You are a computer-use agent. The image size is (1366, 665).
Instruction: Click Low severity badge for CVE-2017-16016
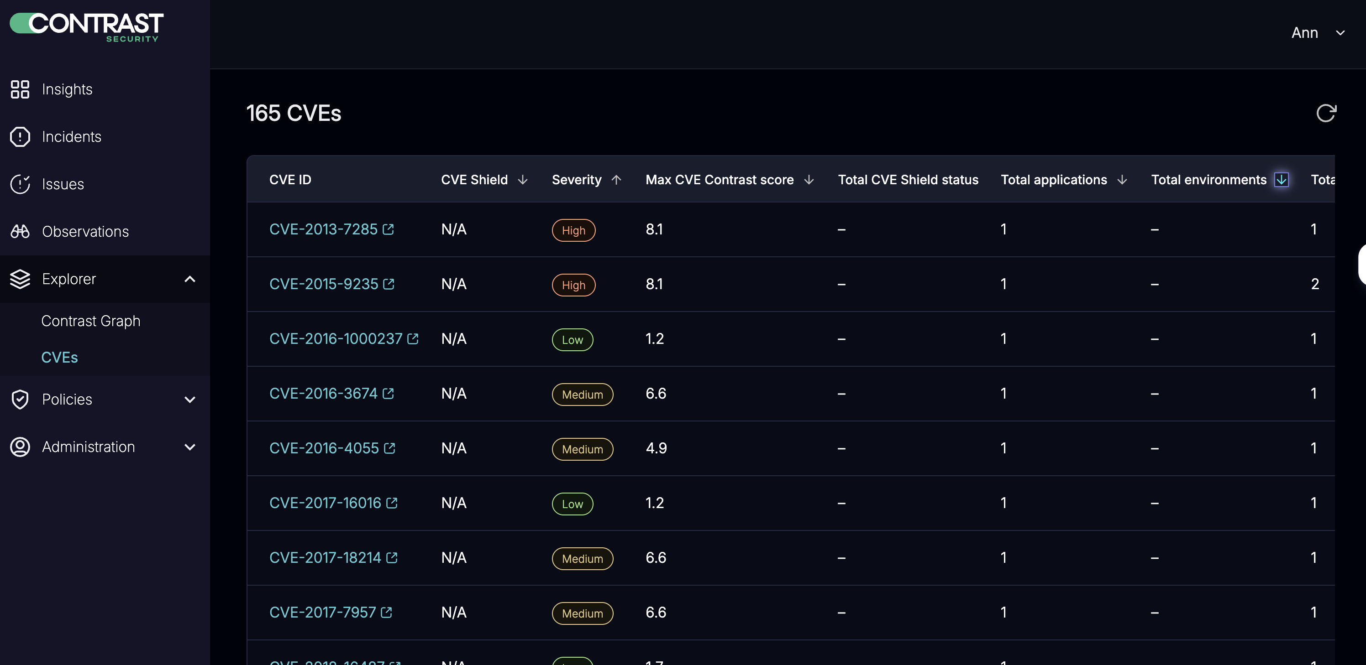click(573, 504)
